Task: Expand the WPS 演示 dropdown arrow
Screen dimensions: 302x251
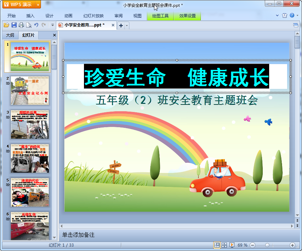Action: point(38,4)
